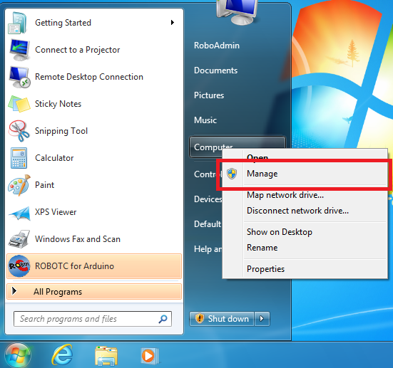Open the Music library link
This screenshot has height=368, width=393.
click(205, 120)
